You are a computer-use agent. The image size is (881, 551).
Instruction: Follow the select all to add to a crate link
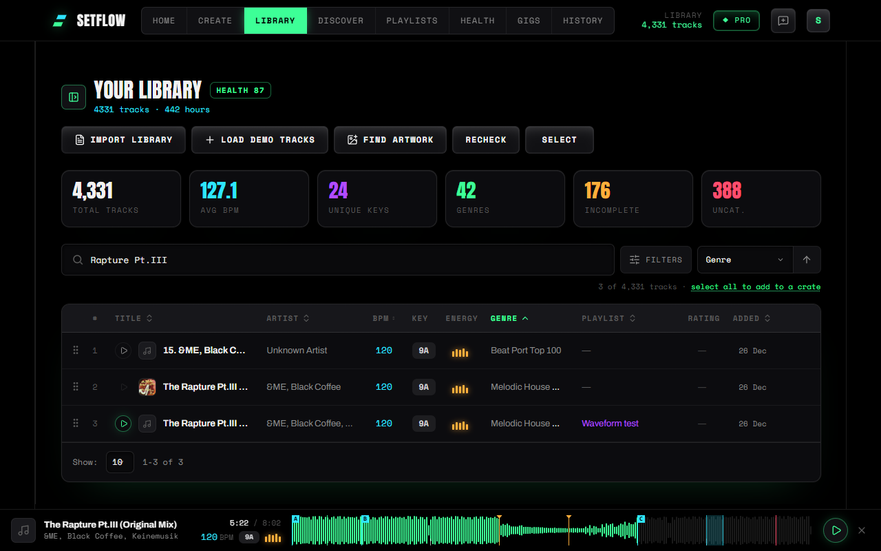(x=756, y=287)
